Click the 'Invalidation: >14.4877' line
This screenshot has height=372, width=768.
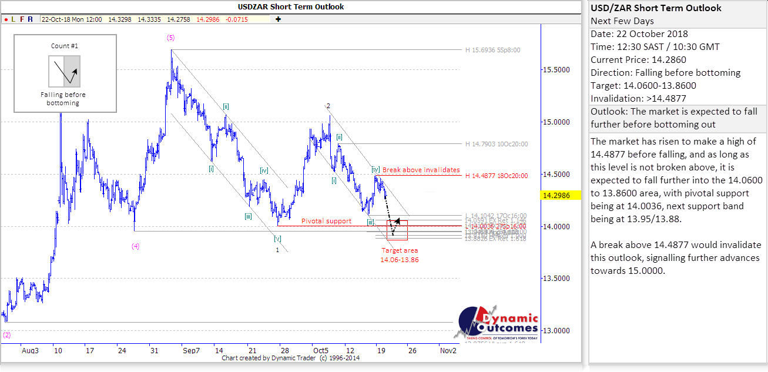click(638, 99)
